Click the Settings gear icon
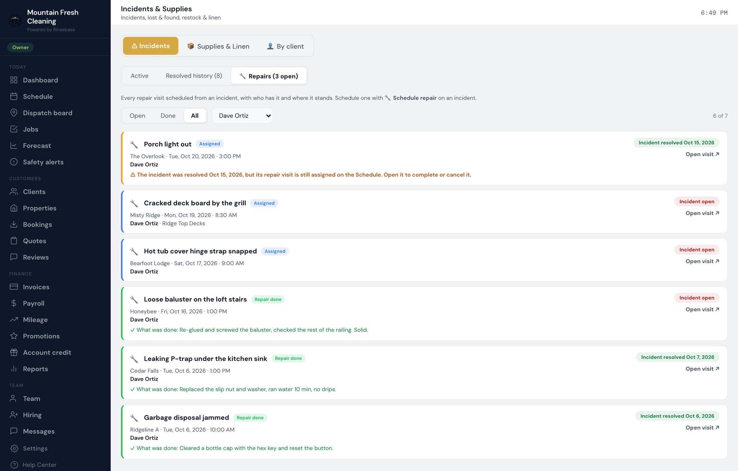The width and height of the screenshot is (738, 471). tap(14, 449)
